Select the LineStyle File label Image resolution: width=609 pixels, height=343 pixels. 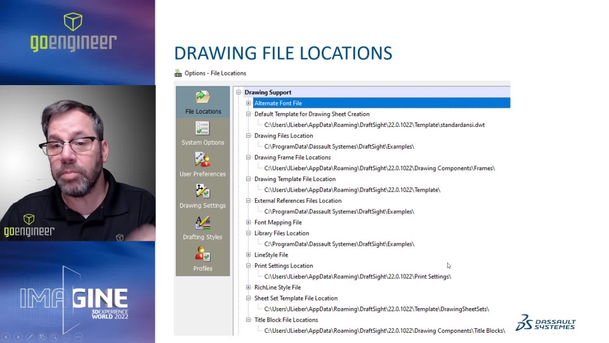tap(271, 255)
